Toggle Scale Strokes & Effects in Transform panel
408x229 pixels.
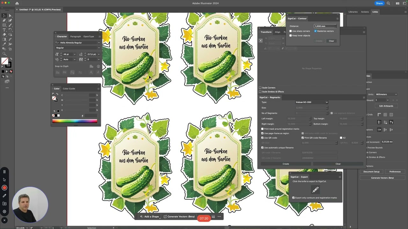260,92
